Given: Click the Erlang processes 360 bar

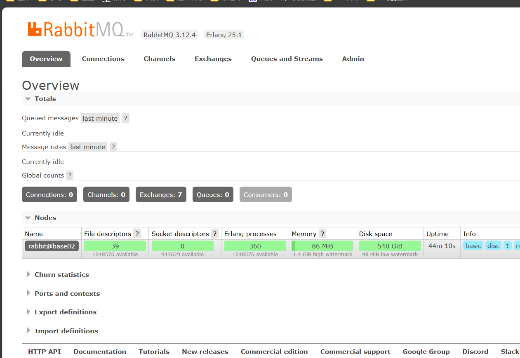Looking at the screenshot, I should (255, 246).
